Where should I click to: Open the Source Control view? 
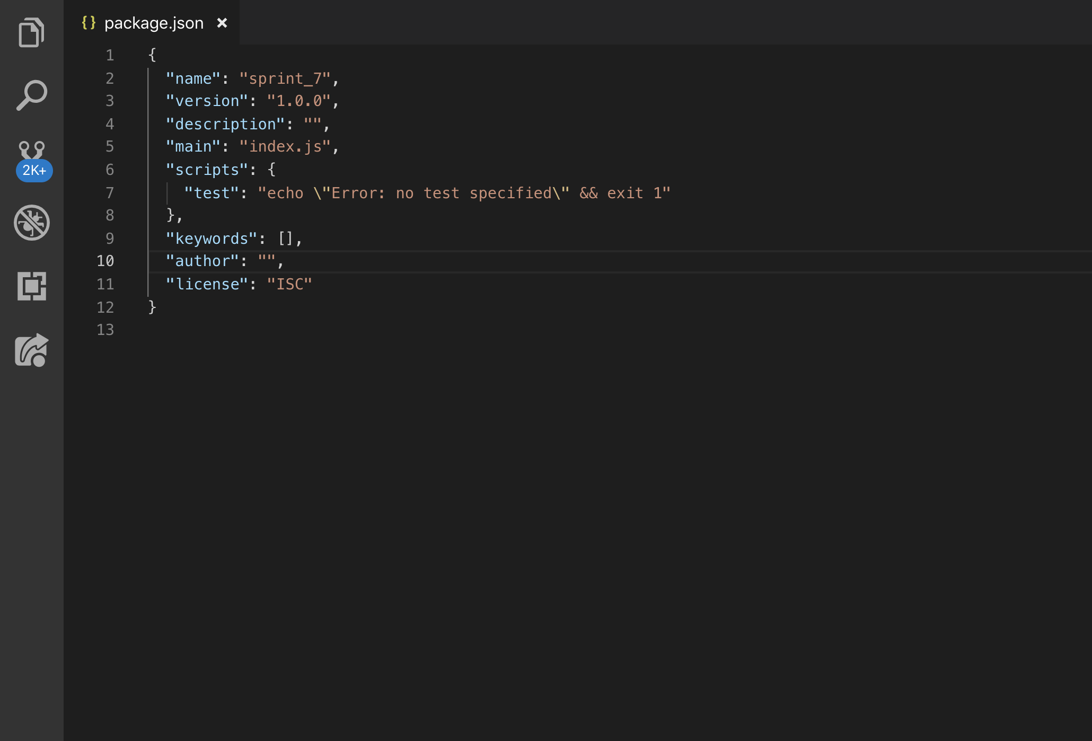[x=31, y=151]
